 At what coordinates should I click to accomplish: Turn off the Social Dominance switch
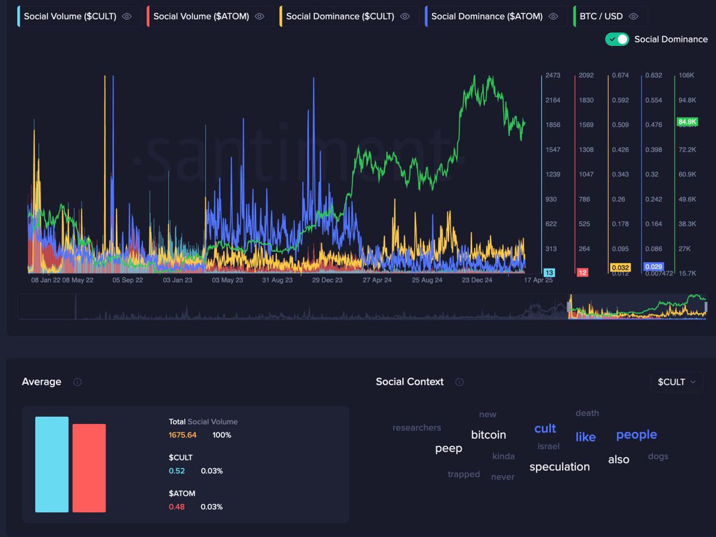click(617, 39)
